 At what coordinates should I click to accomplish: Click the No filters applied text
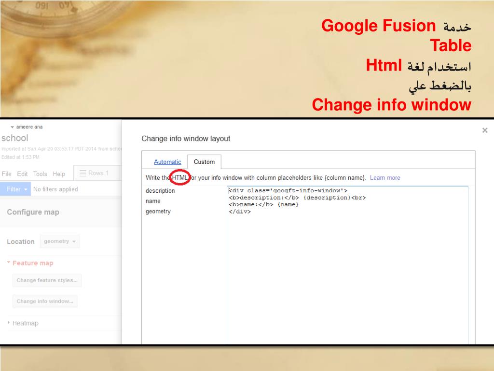click(55, 189)
